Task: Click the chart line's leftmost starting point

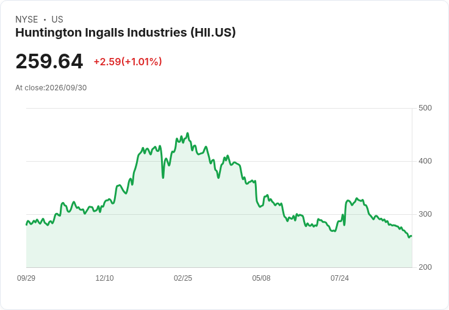Action: (x=27, y=225)
